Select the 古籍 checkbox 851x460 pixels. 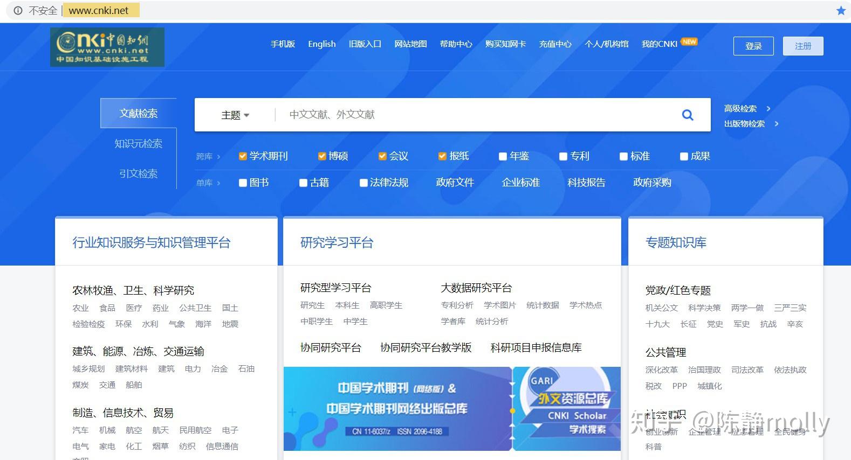point(303,183)
